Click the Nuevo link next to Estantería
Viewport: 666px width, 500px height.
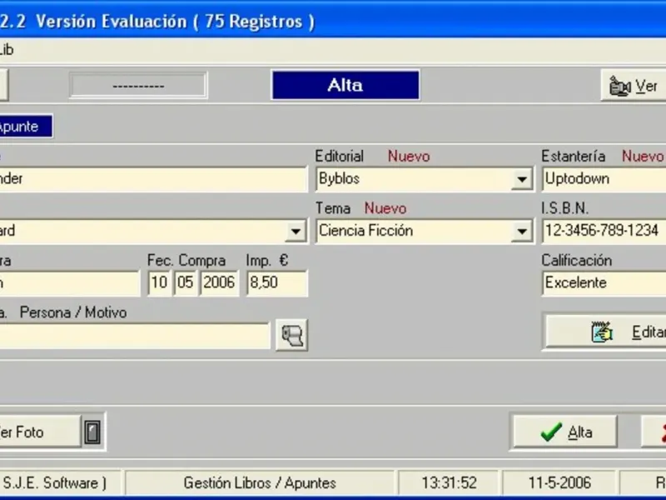pos(643,157)
